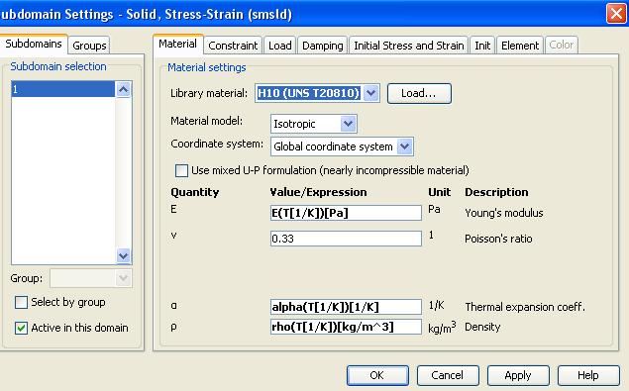The height and width of the screenshot is (391, 629).
Task: Close the Subdomain Settings dialog
Action: pyautogui.click(x=616, y=14)
